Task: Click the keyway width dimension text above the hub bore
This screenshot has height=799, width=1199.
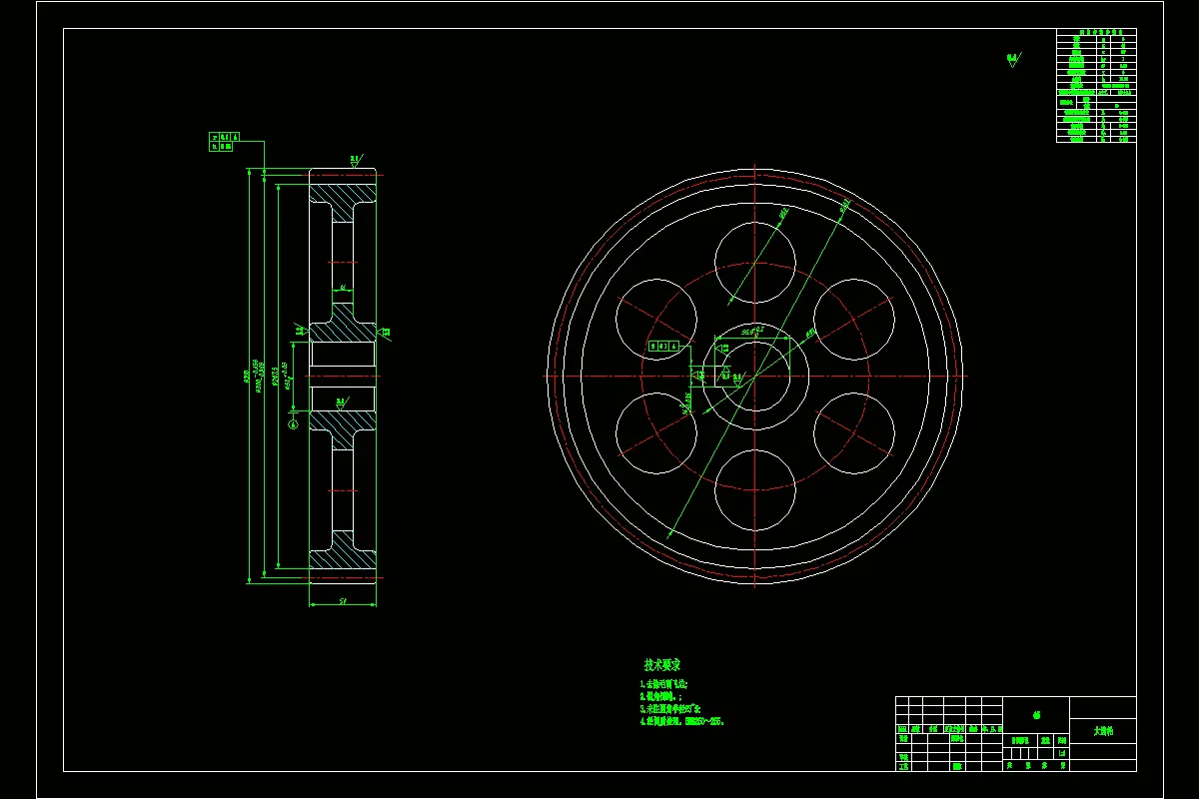Action: click(752, 330)
